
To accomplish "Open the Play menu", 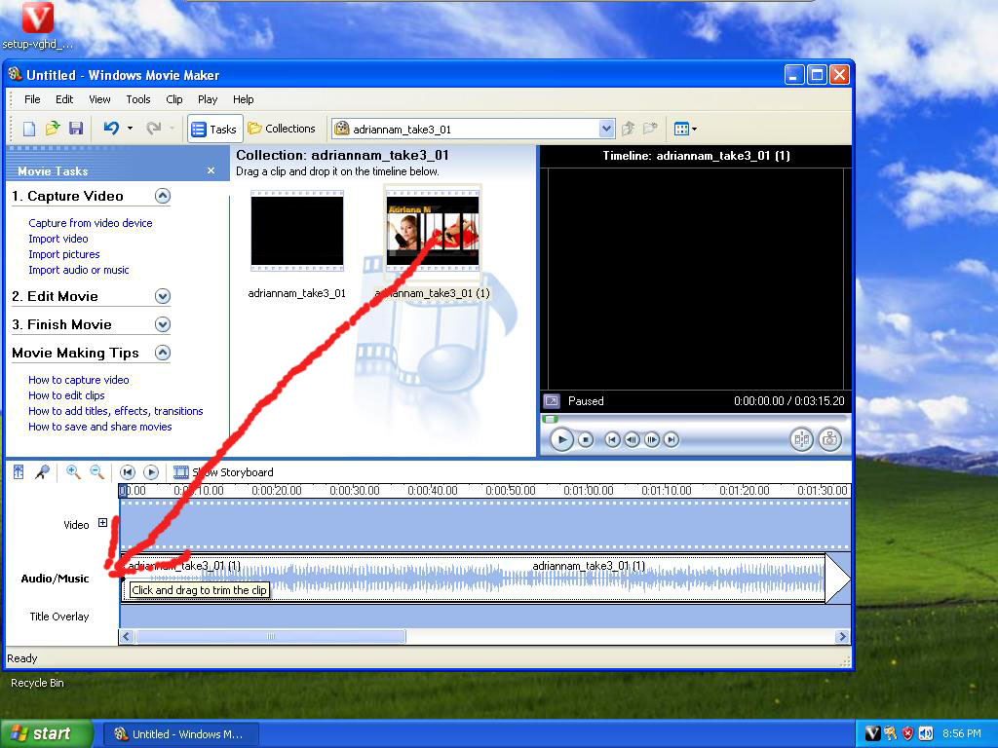I will (x=208, y=99).
